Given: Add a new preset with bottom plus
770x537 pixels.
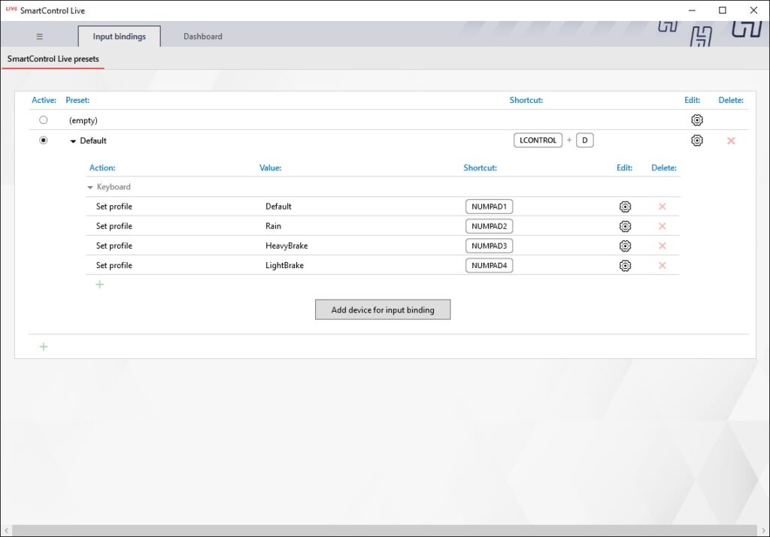Looking at the screenshot, I should coord(44,346).
